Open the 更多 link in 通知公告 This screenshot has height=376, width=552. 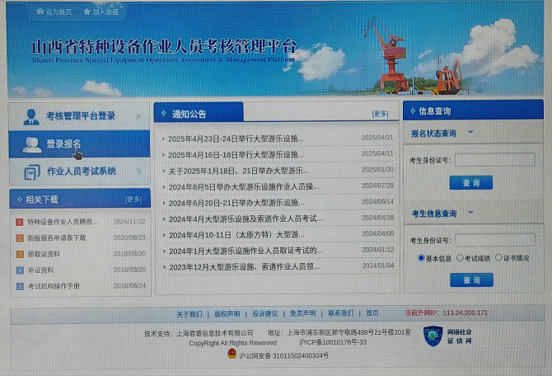380,114
